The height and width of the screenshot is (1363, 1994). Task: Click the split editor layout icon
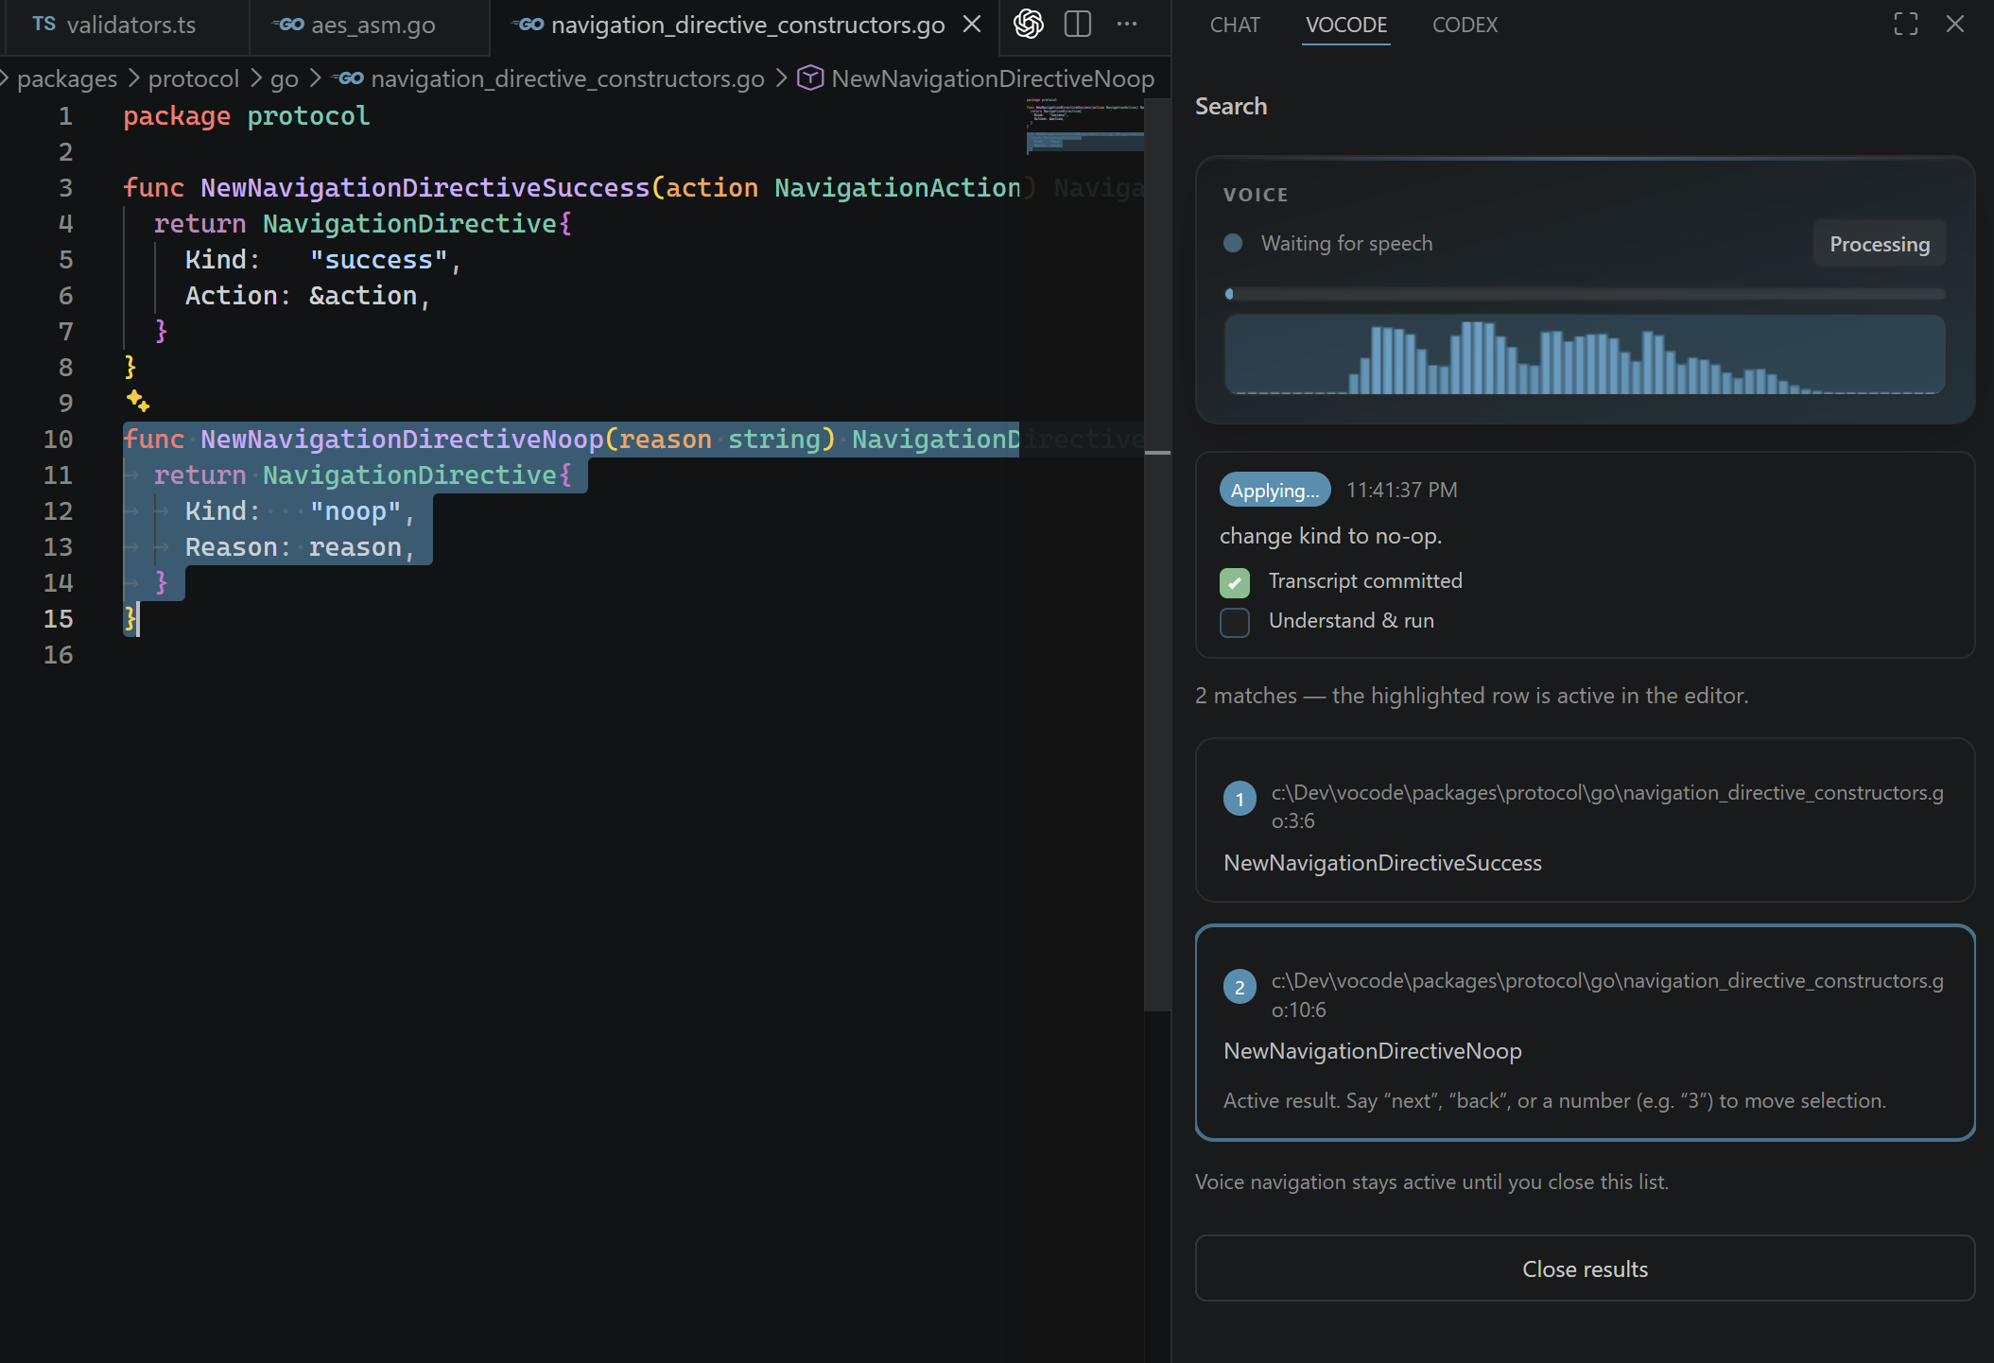point(1077,24)
